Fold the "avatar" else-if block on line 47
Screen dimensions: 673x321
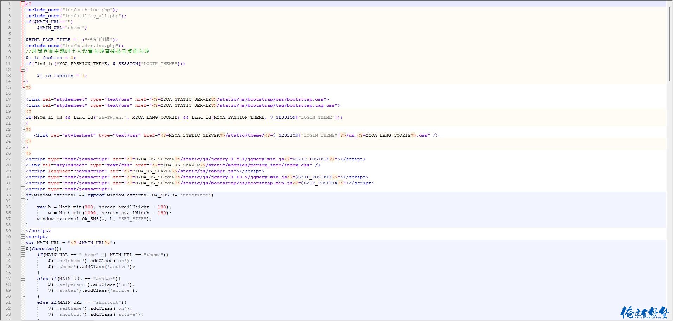pyautogui.click(x=23, y=279)
